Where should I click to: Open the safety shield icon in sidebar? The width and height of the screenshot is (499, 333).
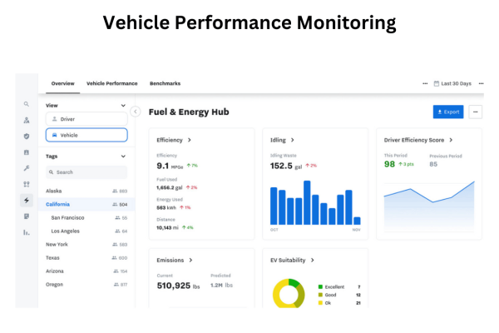pos(27,136)
